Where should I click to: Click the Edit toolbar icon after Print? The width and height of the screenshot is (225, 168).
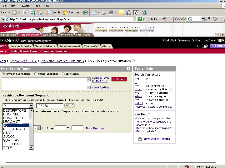point(111,12)
